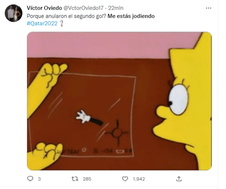This screenshot has height=189, width=226.
Task: Open the 22min timestamp link
Action: click(x=116, y=8)
